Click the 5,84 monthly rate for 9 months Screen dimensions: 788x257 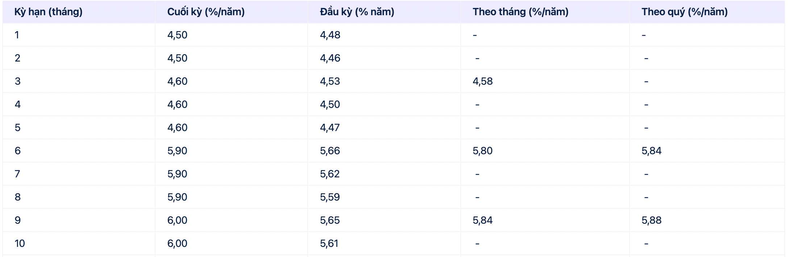coord(482,220)
